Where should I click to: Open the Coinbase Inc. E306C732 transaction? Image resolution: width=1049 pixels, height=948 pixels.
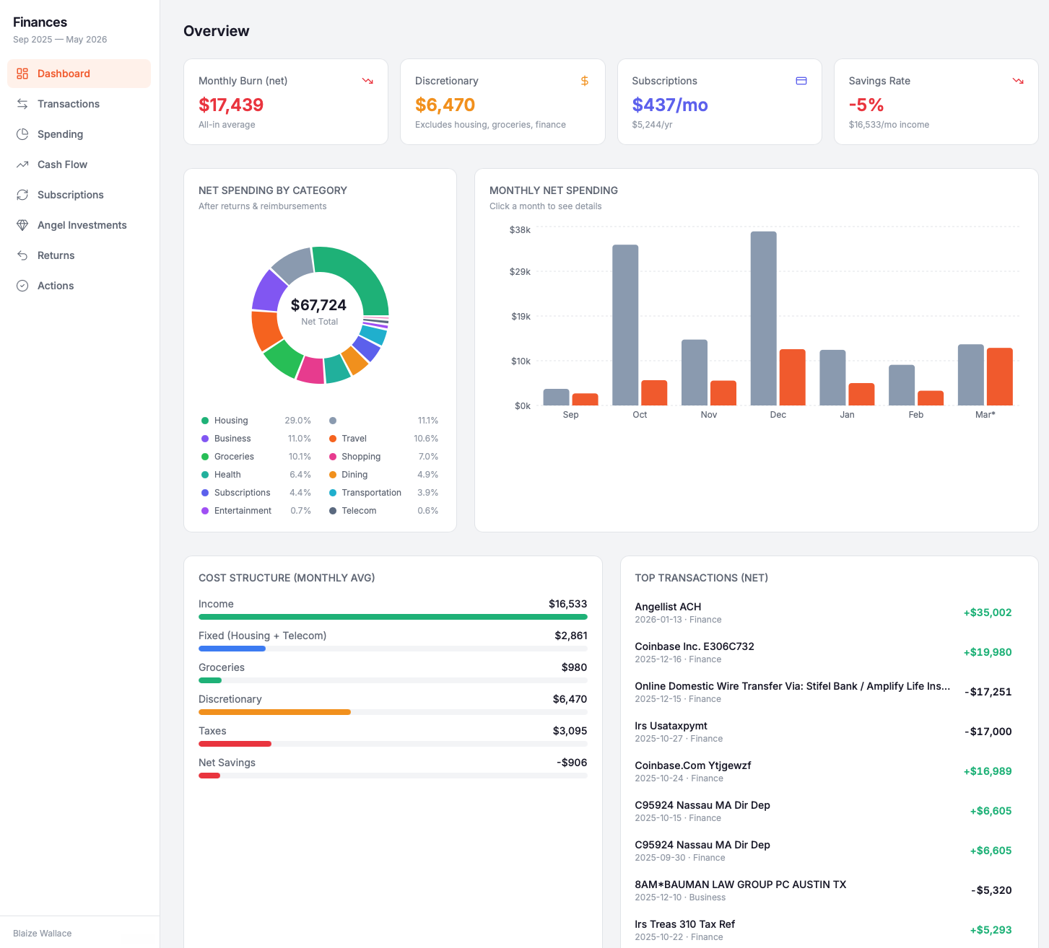point(823,652)
